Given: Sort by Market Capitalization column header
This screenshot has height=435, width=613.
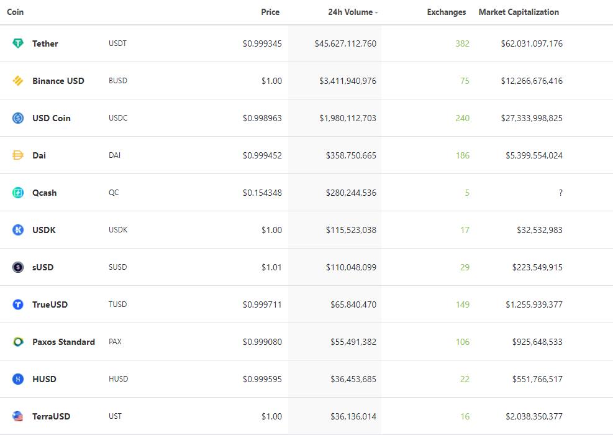Looking at the screenshot, I should (x=519, y=12).
